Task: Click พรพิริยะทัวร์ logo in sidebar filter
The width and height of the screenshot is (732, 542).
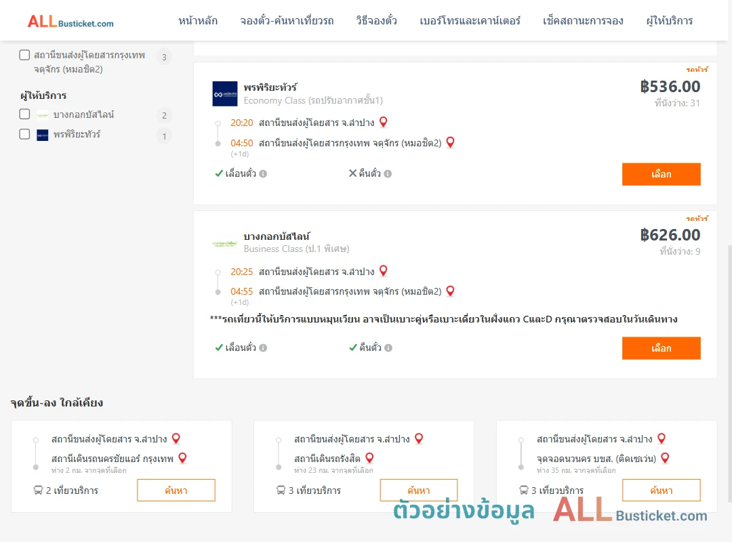Action: [x=43, y=135]
